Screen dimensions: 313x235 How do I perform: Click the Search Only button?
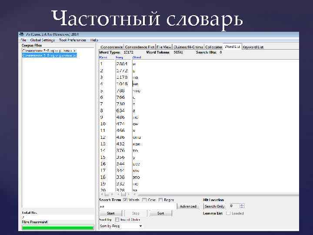[214, 206]
